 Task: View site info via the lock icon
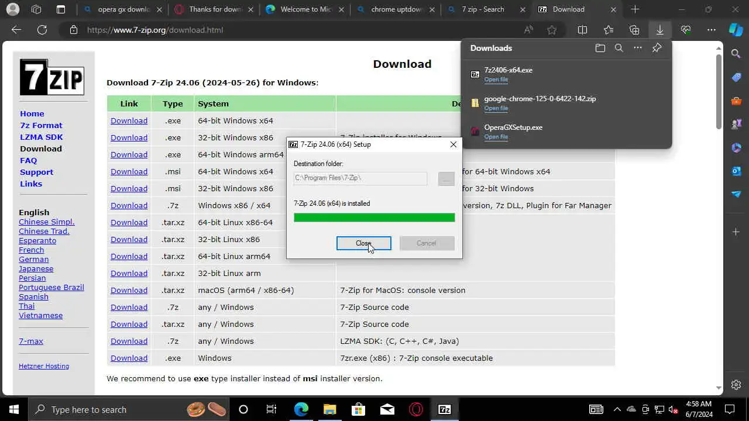pyautogui.click(x=73, y=30)
